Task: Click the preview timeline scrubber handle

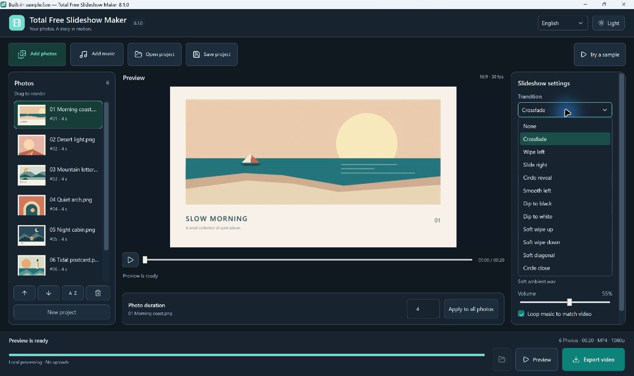Action: tap(145, 260)
